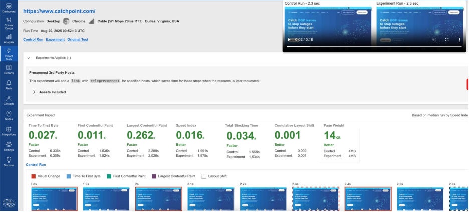Click the First Contentful Paint legend swatch
The width and height of the screenshot is (469, 212).
pyautogui.click(x=109, y=176)
